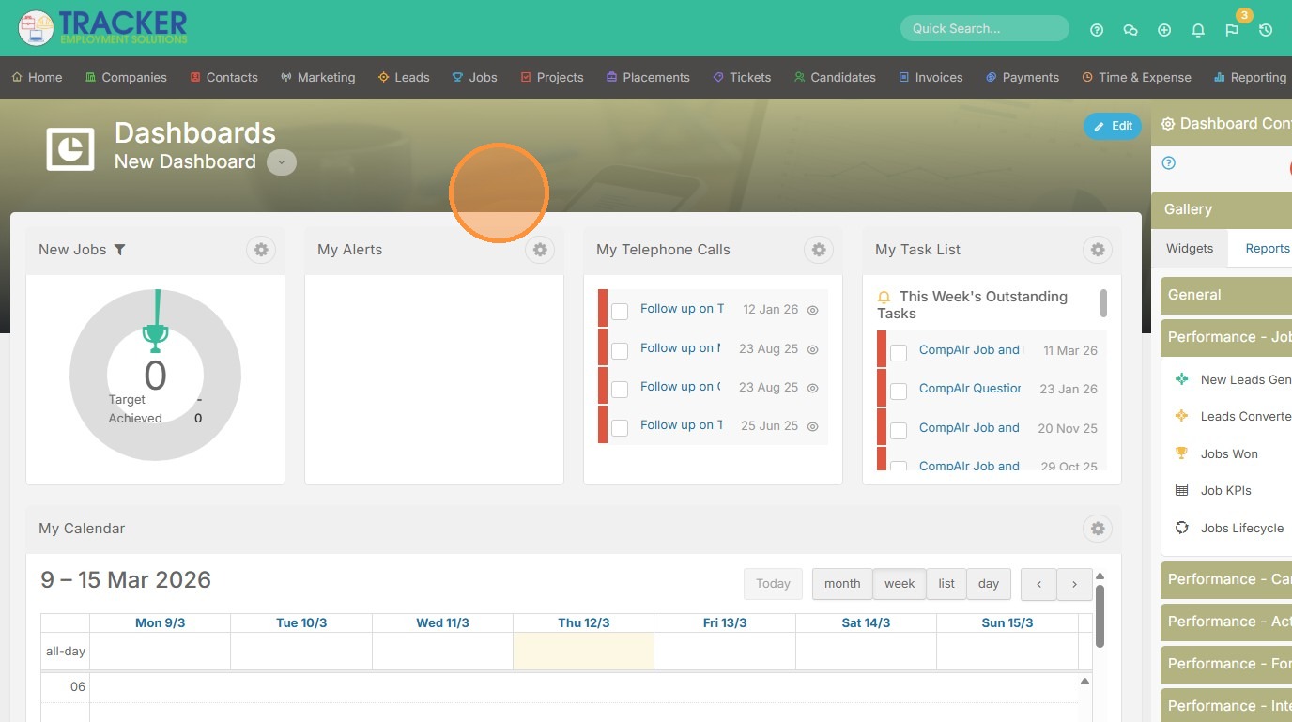Viewport: 1292px width, 722px height.
Task: Open the My Task List settings gear
Action: 1098,250
